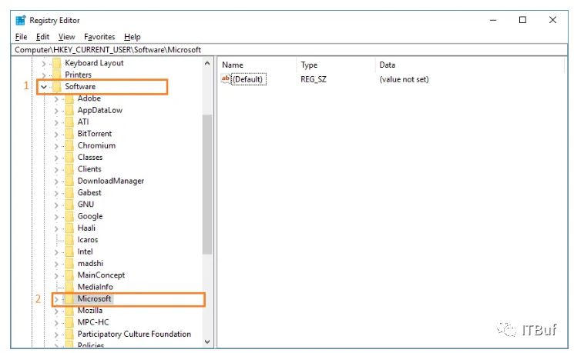Click the Haali folder icon
The width and height of the screenshot is (574, 353).
[69, 228]
